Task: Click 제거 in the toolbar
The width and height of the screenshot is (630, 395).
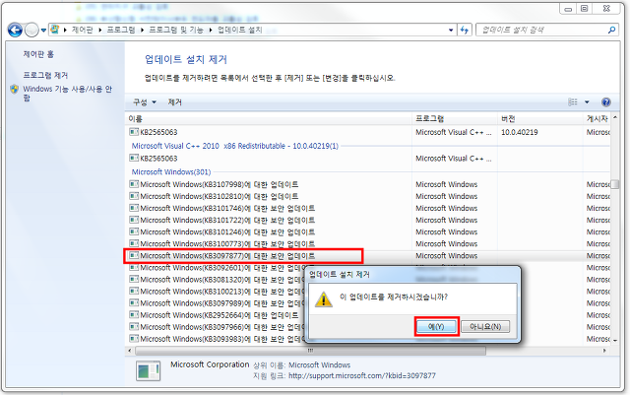Action: point(175,102)
